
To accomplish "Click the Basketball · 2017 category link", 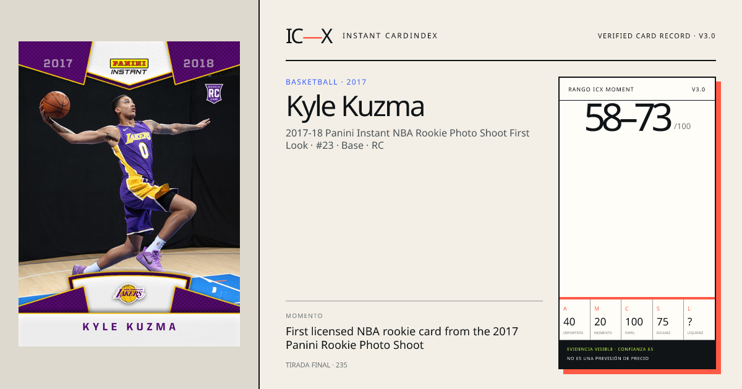I will (326, 82).
